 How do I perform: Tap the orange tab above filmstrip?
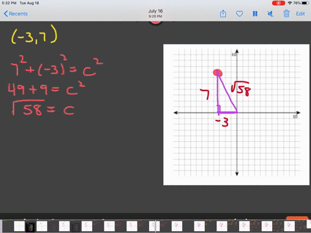[297, 218]
